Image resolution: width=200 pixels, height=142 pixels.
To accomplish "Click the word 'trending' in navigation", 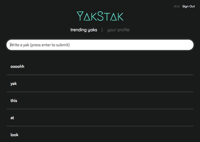I will (x=78, y=30).
